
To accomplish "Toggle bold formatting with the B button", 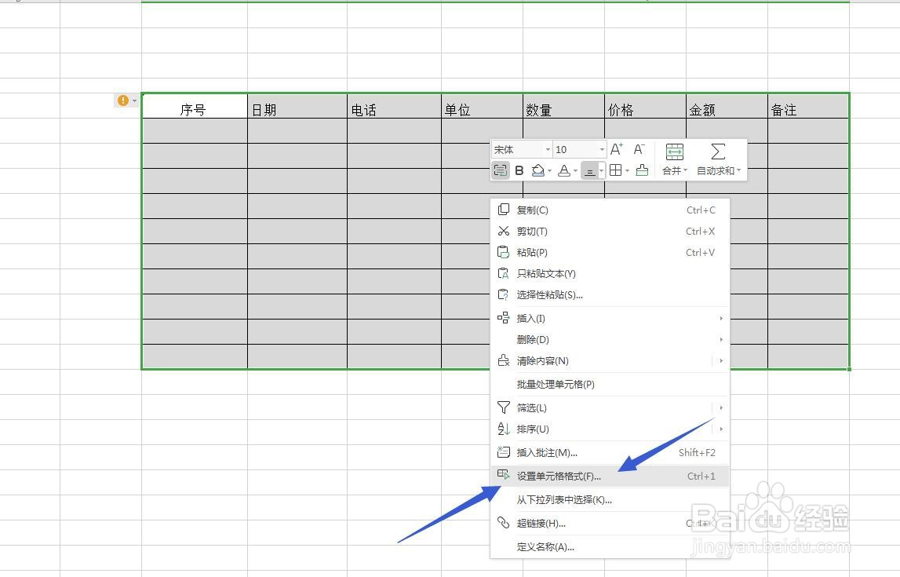I will [519, 170].
